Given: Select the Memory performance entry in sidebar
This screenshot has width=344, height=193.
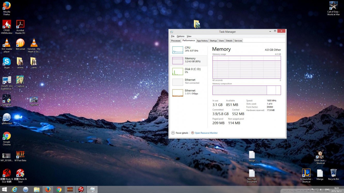Looking at the screenshot, I should click(189, 61).
